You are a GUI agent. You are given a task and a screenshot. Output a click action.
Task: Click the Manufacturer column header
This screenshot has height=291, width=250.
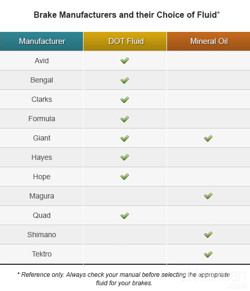point(42,41)
